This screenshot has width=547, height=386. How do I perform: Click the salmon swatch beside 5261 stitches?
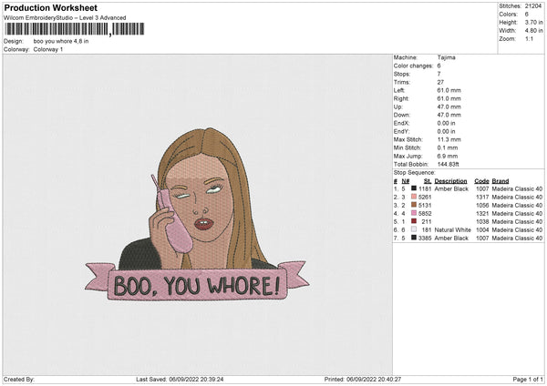point(414,197)
